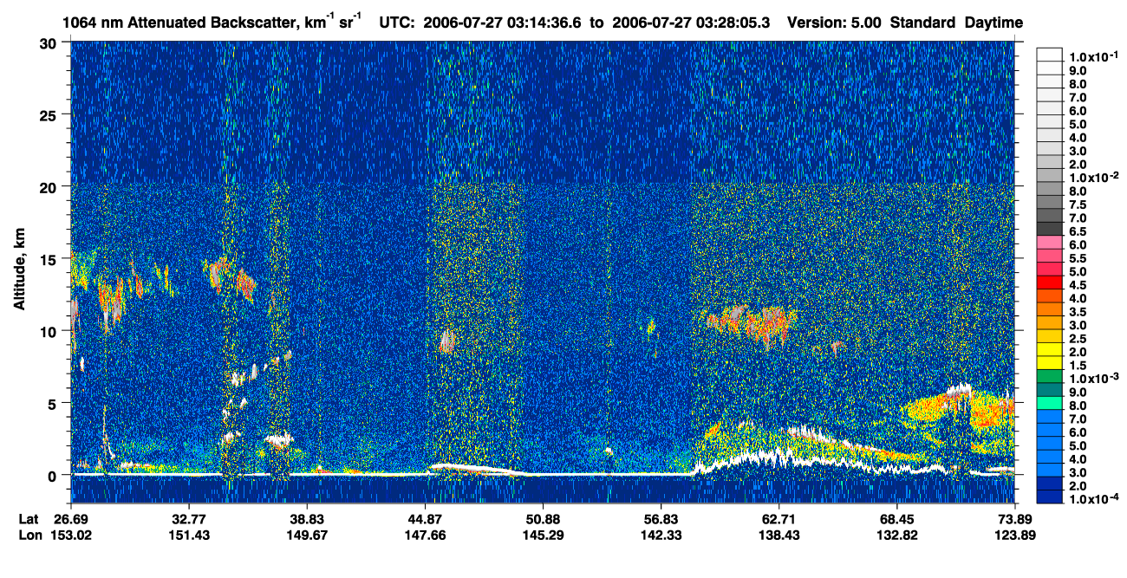Click the bright red swatch in the colorbar
1127x578 pixels.
tap(1050, 283)
